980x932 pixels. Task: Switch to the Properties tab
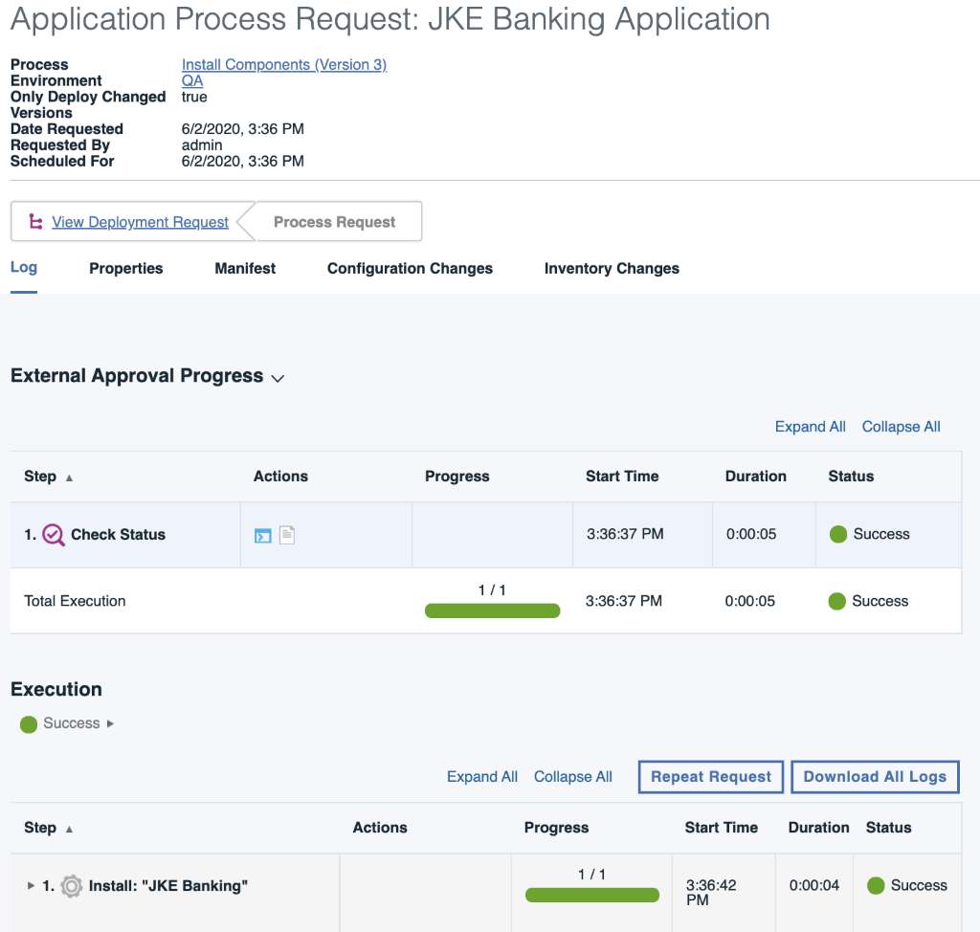pos(125,269)
